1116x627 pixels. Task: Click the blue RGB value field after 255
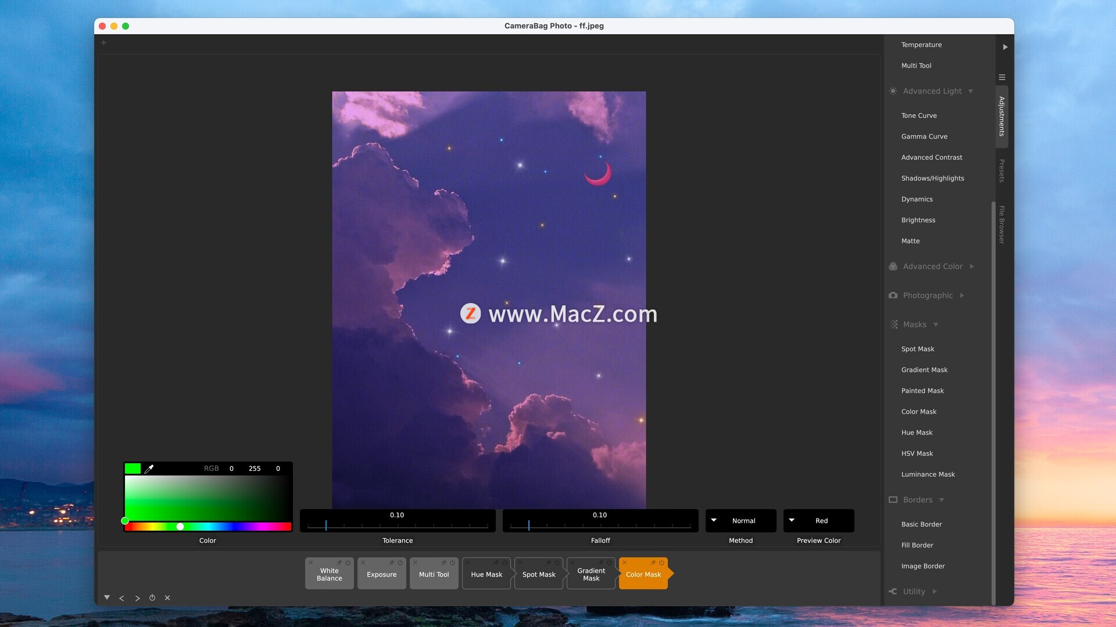click(278, 469)
